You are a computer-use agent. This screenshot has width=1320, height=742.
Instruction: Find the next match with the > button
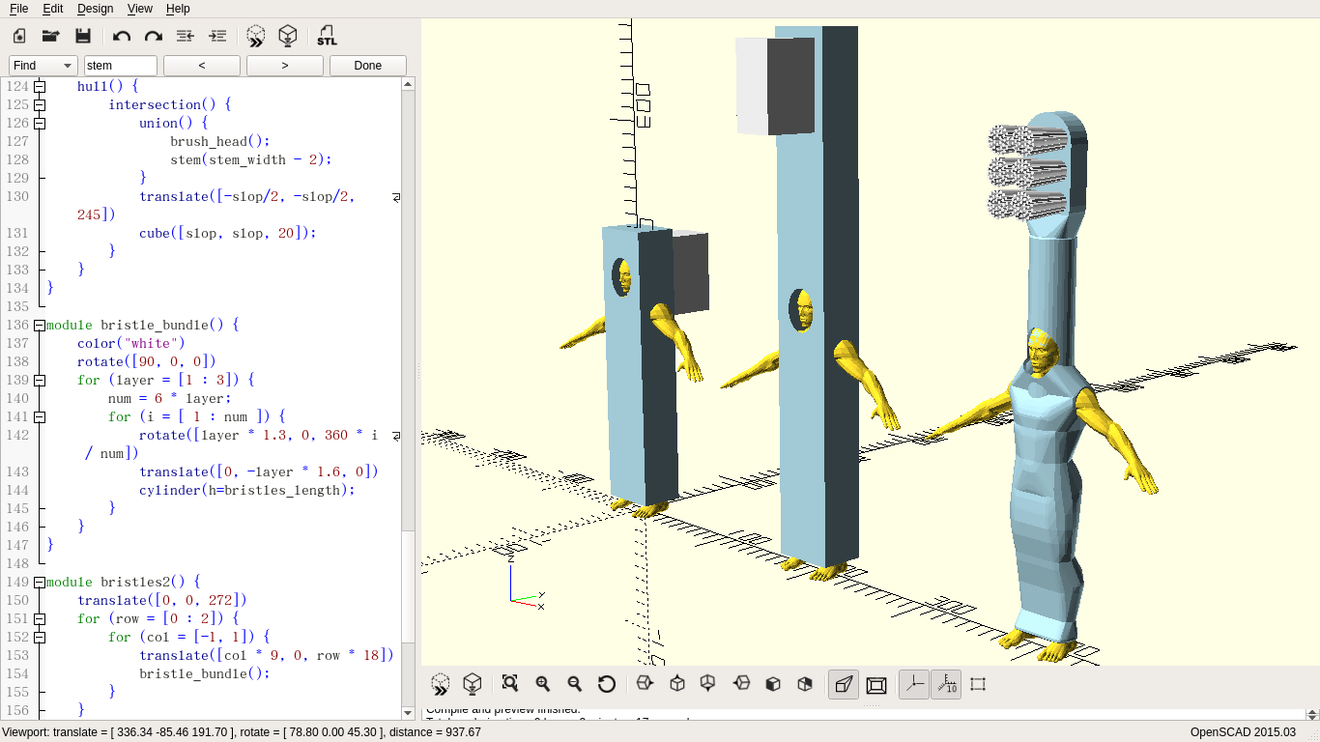[x=285, y=66]
